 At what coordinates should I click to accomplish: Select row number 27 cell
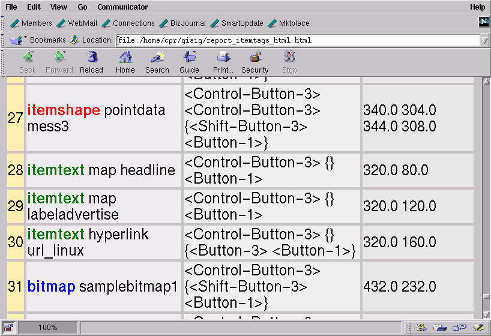tap(16, 118)
